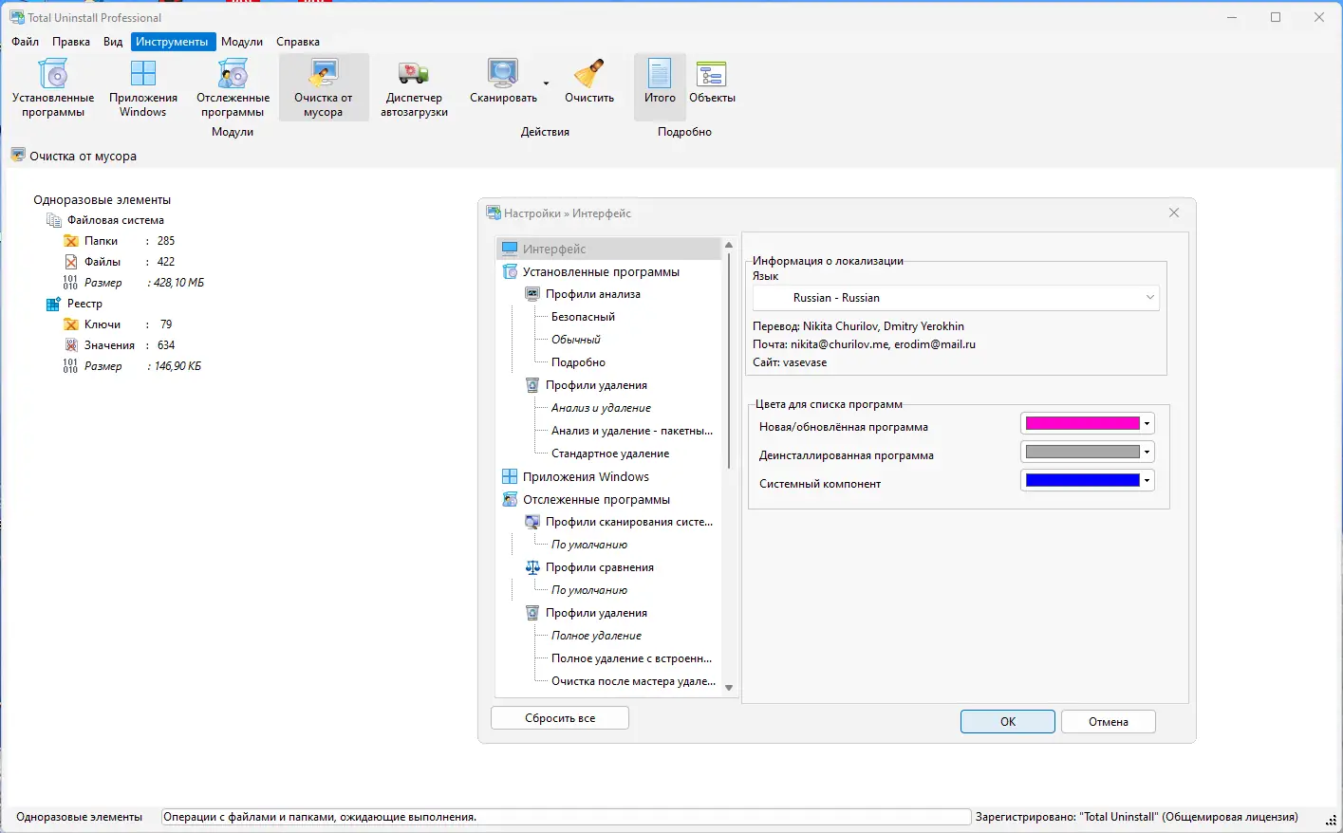Click the settings tree scroll down arrow
1343x833 pixels.
tap(729, 688)
